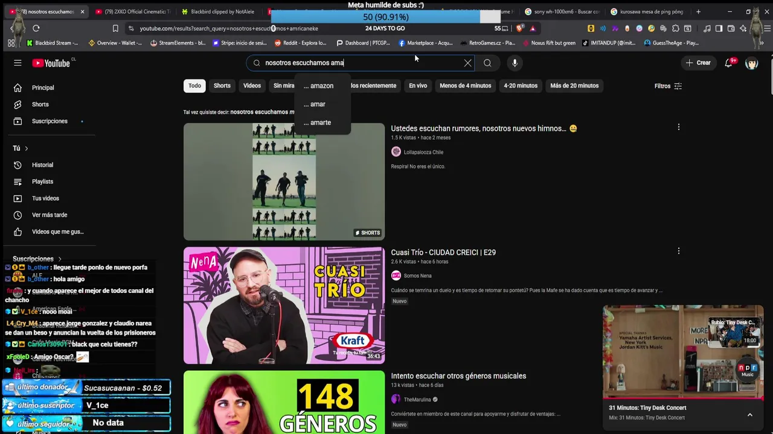Visit the TheMarulina channel
Viewport: 773px width, 434px height.
click(417, 399)
